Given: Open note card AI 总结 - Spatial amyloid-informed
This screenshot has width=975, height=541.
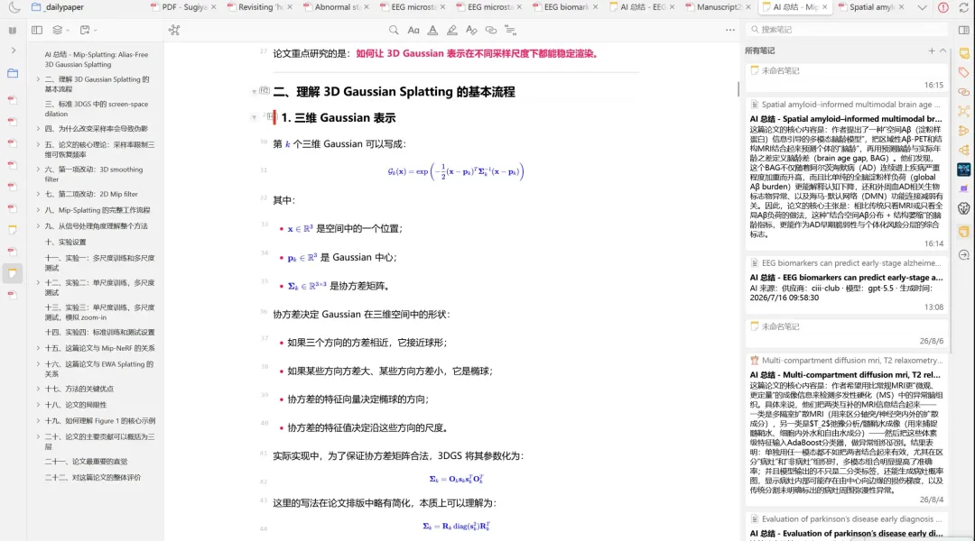Looking at the screenshot, I should [x=846, y=174].
